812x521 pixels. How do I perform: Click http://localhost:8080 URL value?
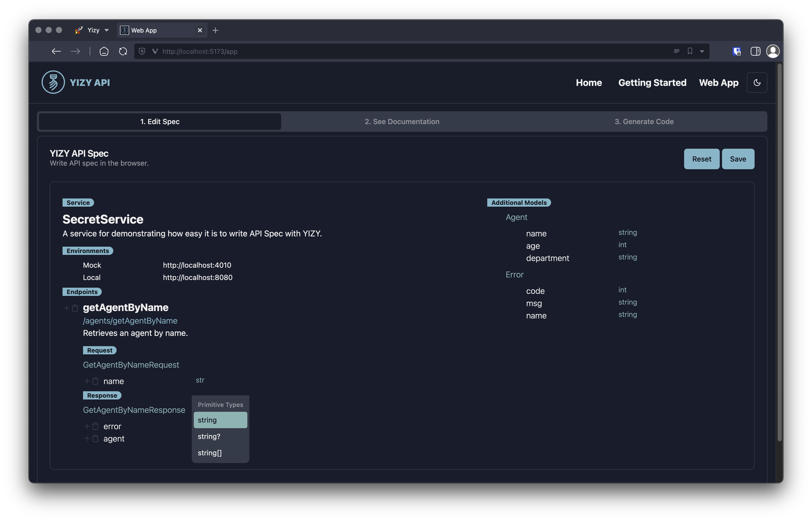point(198,277)
